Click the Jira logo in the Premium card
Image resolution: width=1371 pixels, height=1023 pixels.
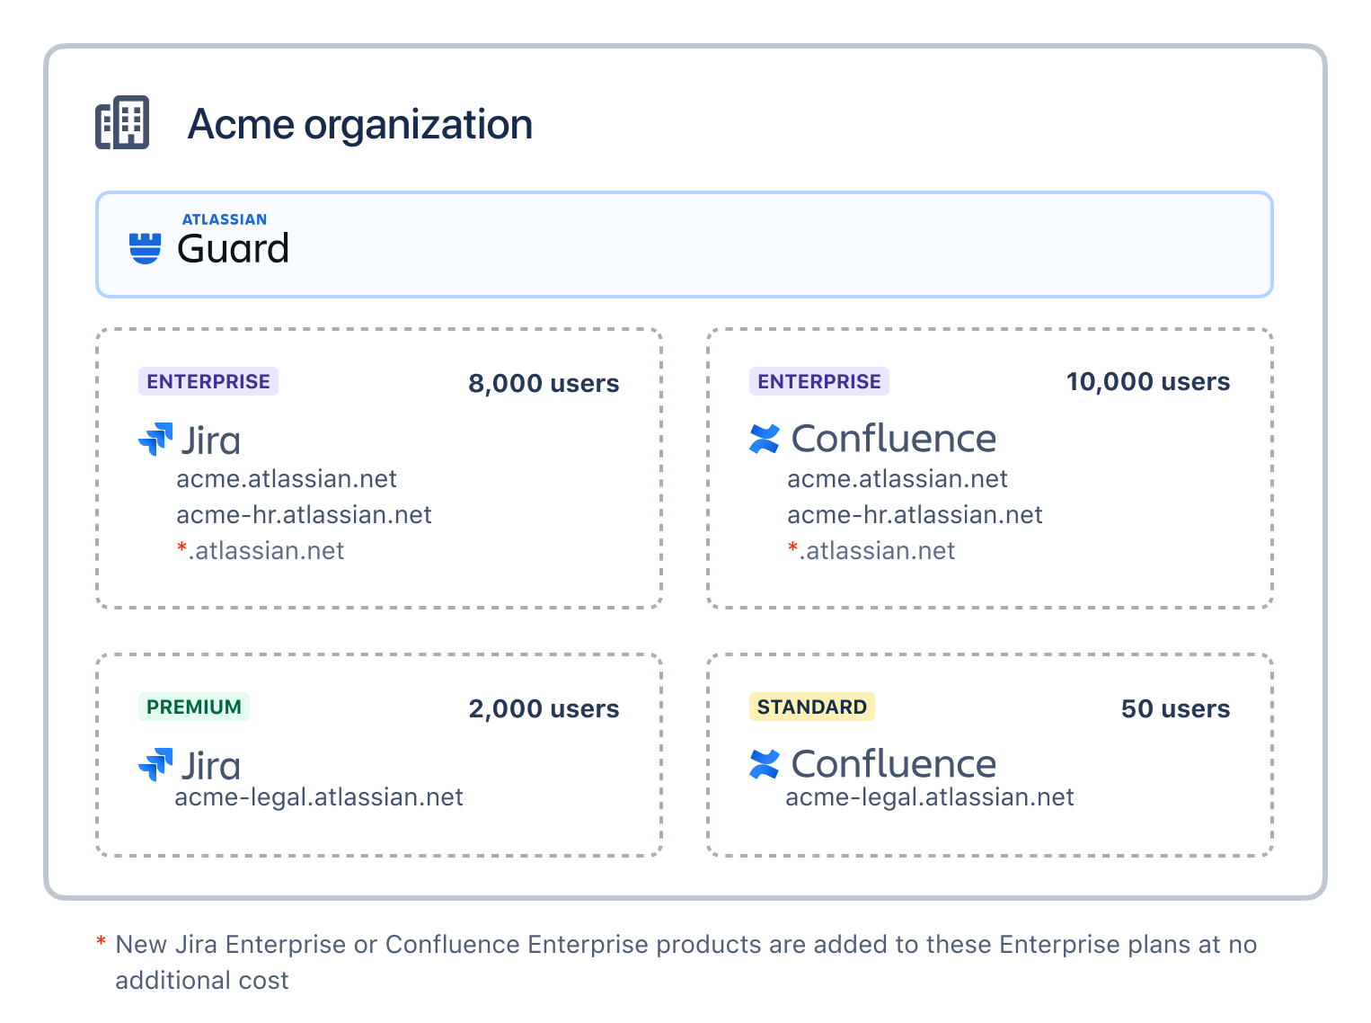[155, 765]
